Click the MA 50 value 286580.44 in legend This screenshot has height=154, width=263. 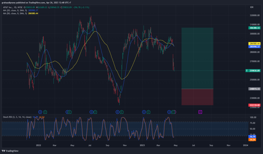(x=33, y=13)
